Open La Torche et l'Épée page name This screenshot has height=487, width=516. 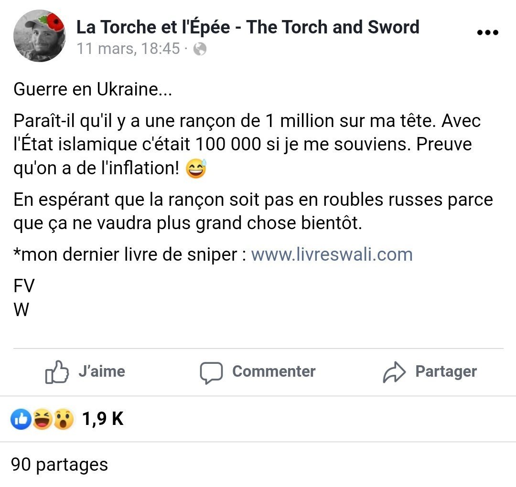coord(248,27)
